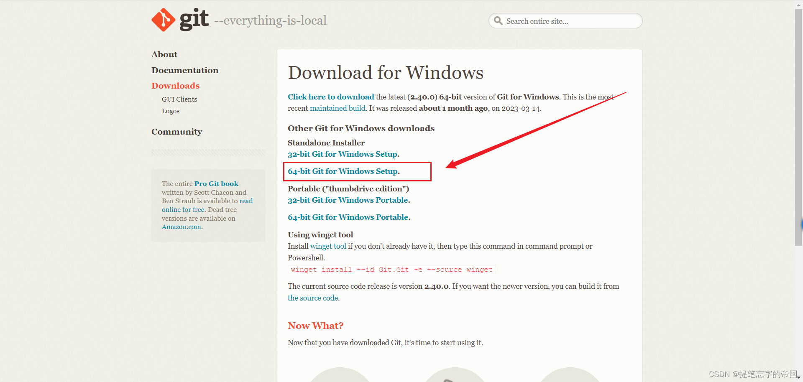This screenshot has height=382, width=803.
Task: Click the page vertical scrollbar thumb
Action: (x=798, y=127)
